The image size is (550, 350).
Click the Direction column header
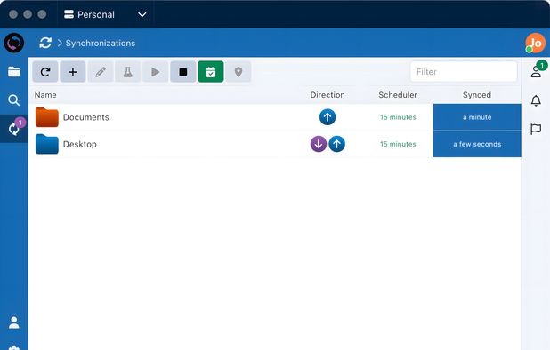click(x=328, y=95)
